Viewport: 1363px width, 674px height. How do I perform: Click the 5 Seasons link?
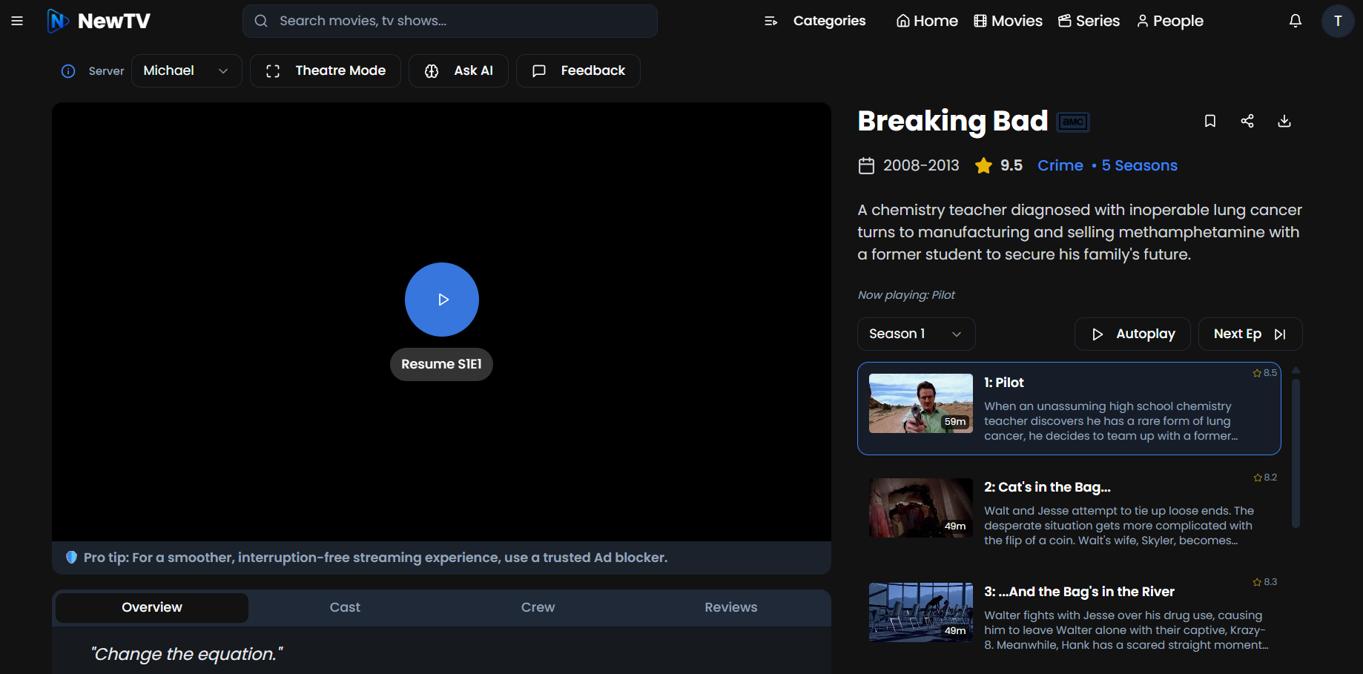click(x=1139, y=165)
